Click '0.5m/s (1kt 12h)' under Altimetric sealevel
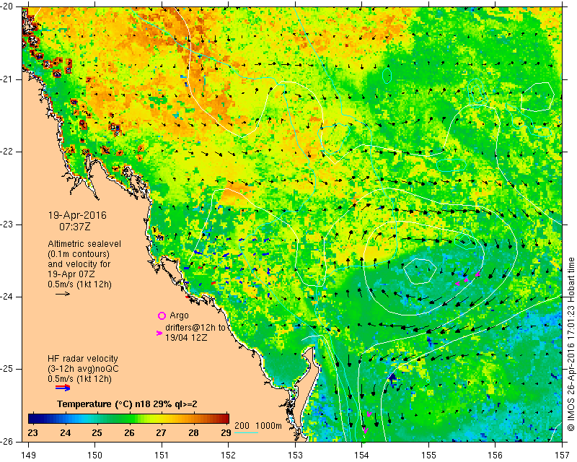577x462 pixels. (x=79, y=284)
